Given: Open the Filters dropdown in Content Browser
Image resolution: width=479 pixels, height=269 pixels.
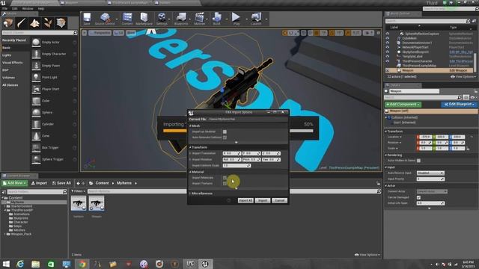Looking at the screenshot, I should 78,191.
